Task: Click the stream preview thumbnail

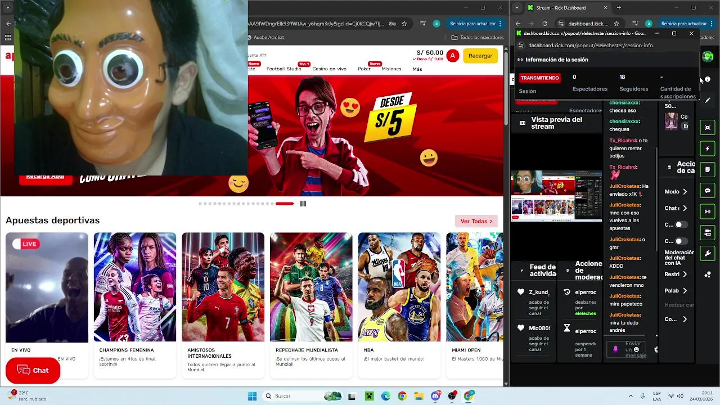Action: [x=556, y=196]
